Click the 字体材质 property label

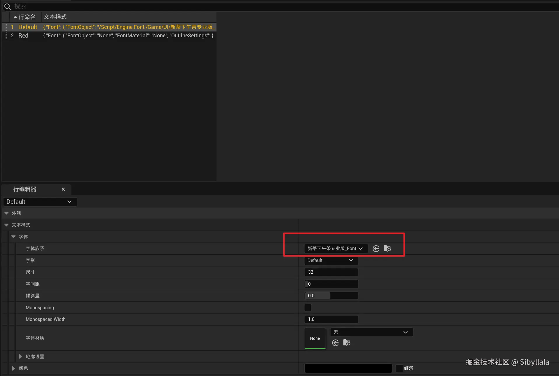[x=35, y=338]
